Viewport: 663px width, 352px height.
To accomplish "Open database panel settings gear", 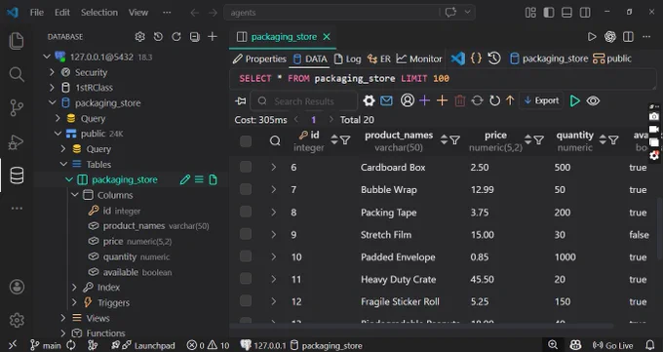I will point(140,37).
